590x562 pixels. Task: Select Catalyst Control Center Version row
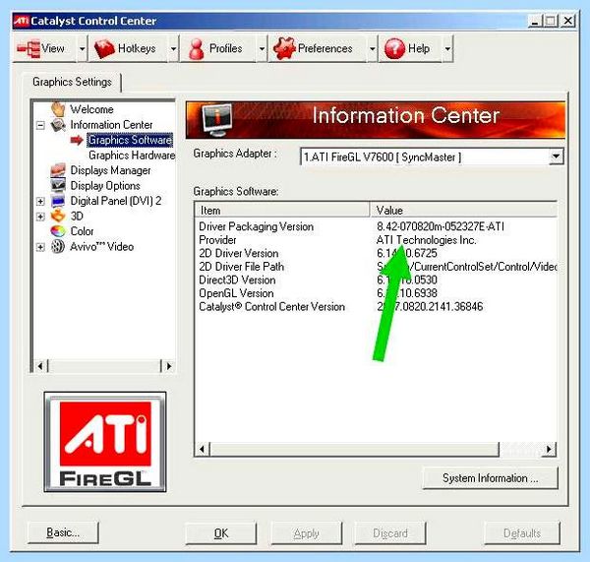pyautogui.click(x=376, y=307)
